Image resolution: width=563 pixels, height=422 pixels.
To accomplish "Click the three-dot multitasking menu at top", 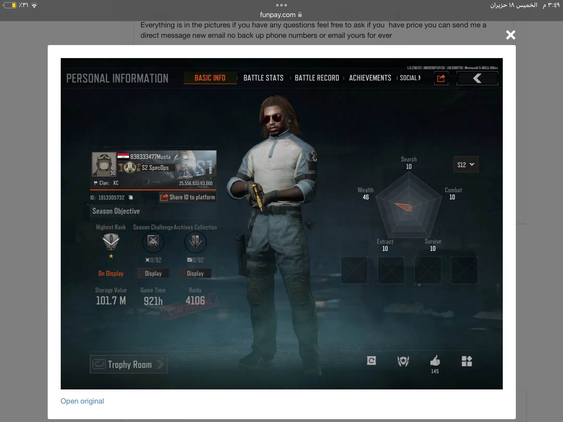I will (x=281, y=5).
